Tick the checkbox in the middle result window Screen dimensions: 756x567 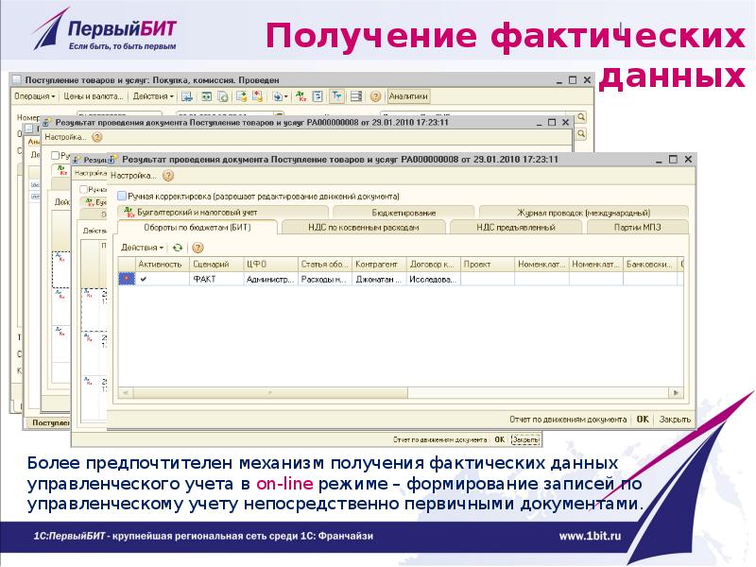point(55,155)
